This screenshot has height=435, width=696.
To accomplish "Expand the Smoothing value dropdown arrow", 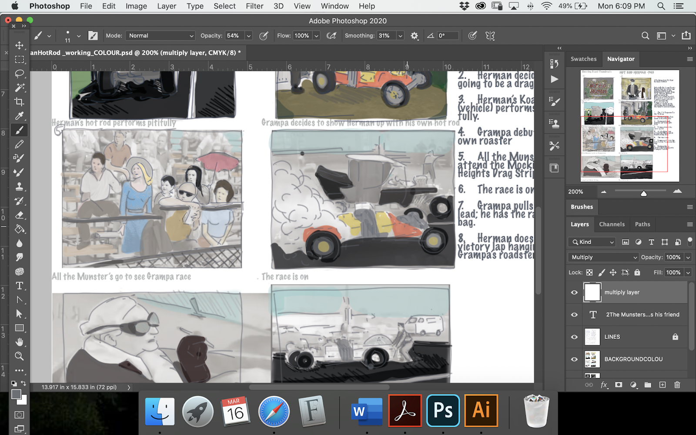I will (401, 36).
